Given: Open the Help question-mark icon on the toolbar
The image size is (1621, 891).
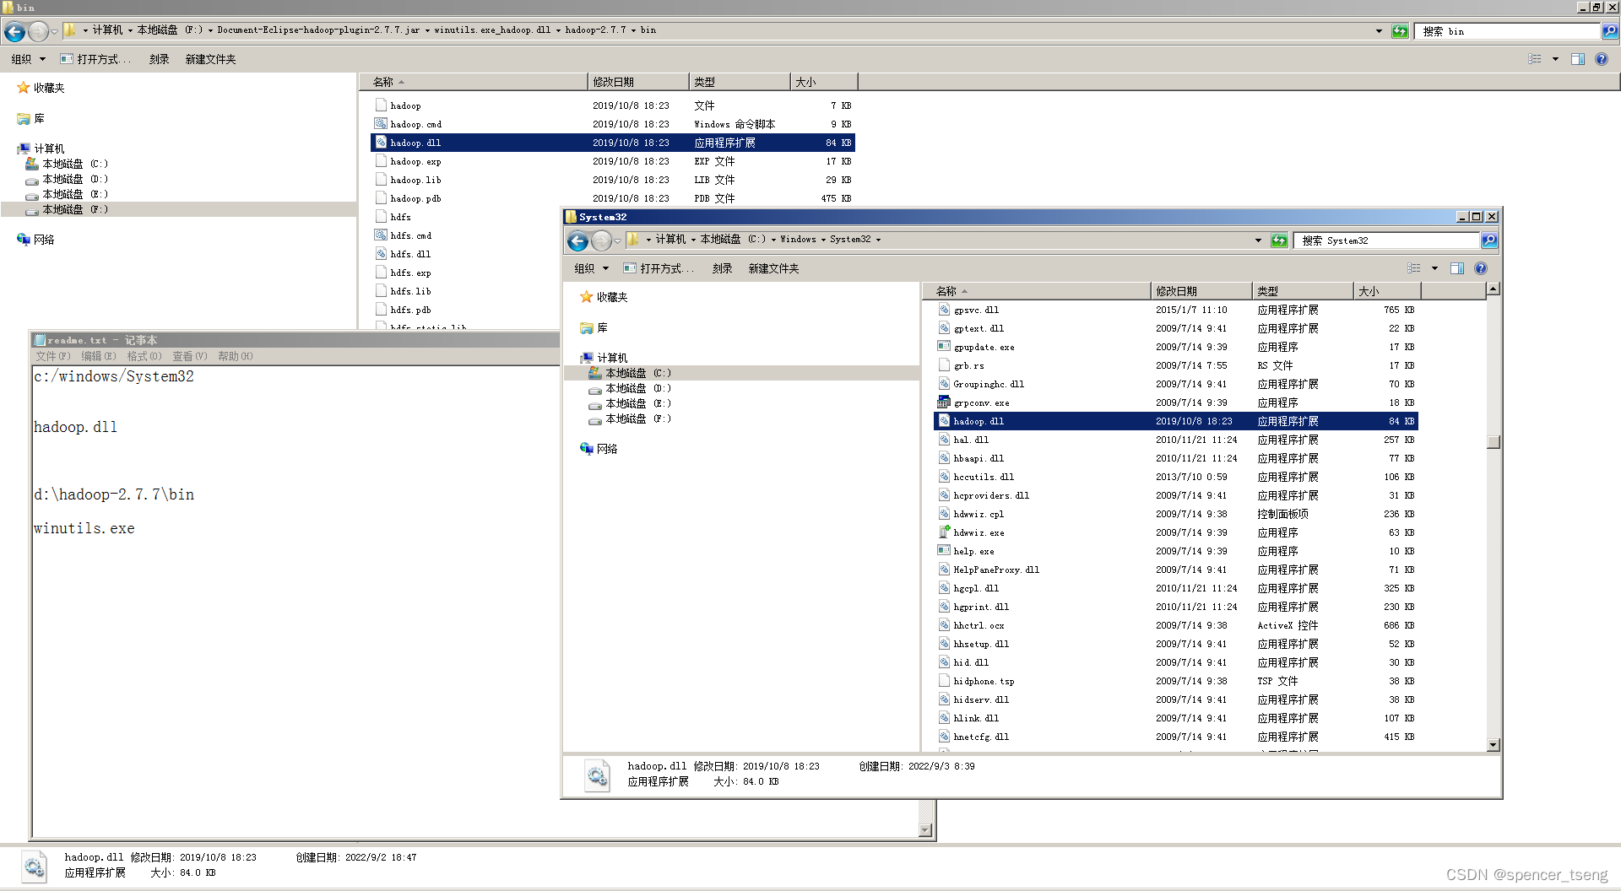Looking at the screenshot, I should click(x=1602, y=59).
